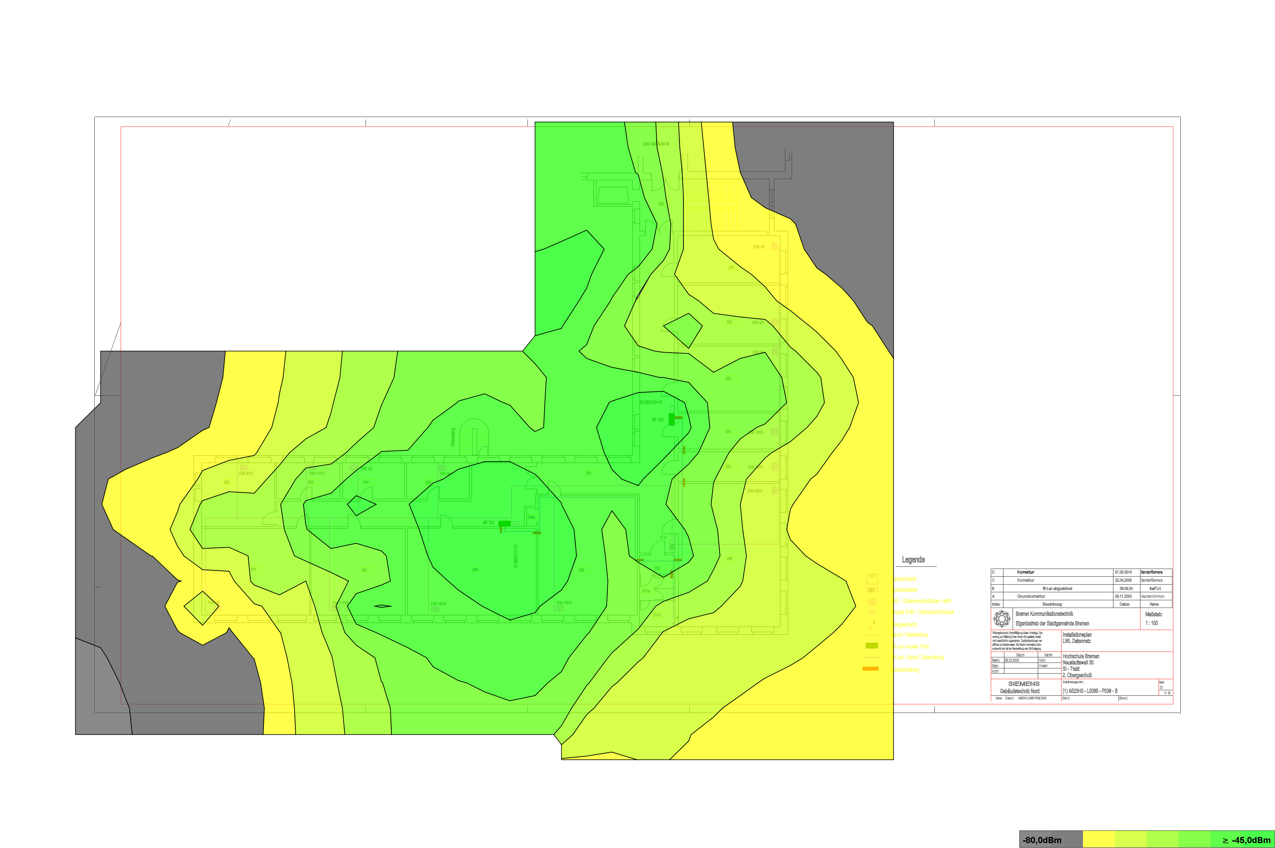Click the Legende heading
The width and height of the screenshot is (1275, 848).
[913, 560]
